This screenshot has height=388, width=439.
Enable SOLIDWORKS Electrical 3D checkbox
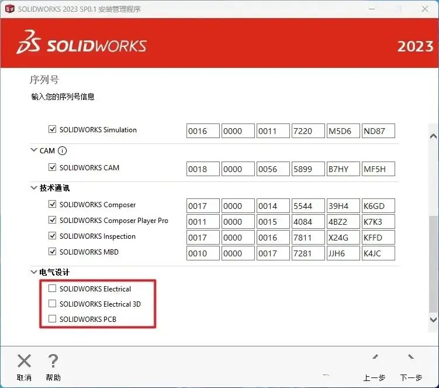[x=53, y=304]
